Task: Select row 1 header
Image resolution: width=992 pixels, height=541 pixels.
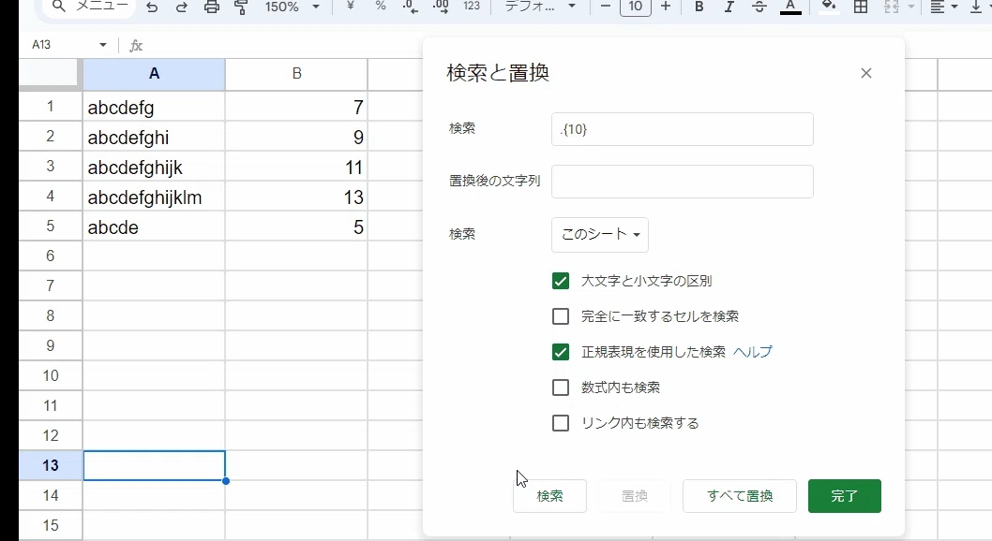Action: pyautogui.click(x=50, y=106)
